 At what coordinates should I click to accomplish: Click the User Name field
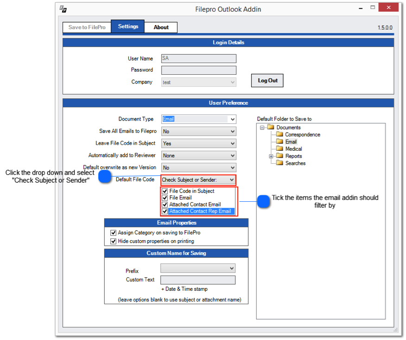(x=199, y=58)
